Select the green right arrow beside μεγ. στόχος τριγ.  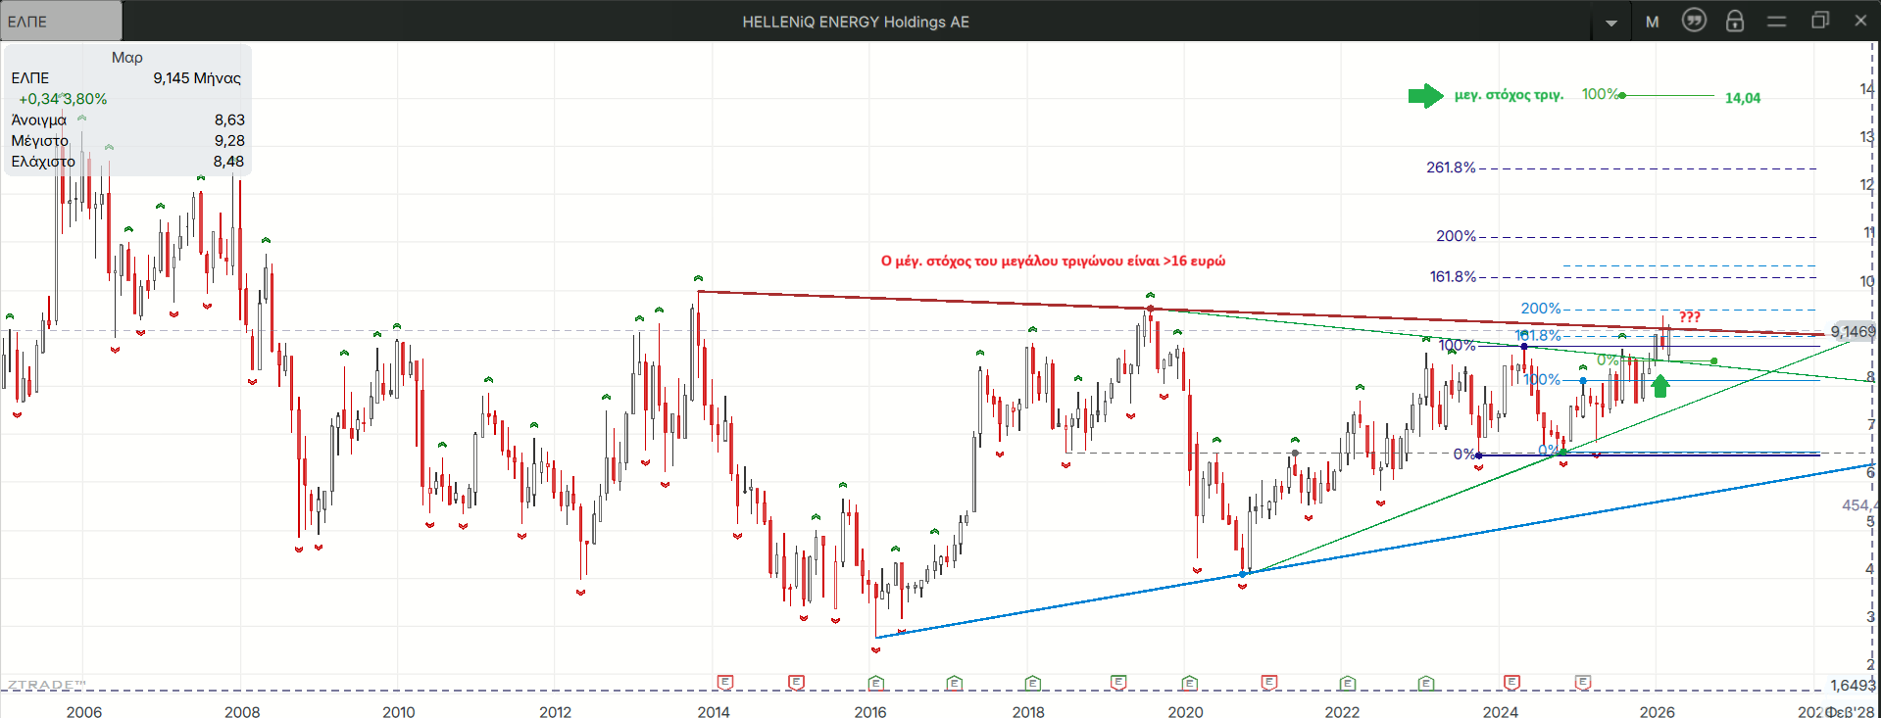pyautogui.click(x=1425, y=95)
